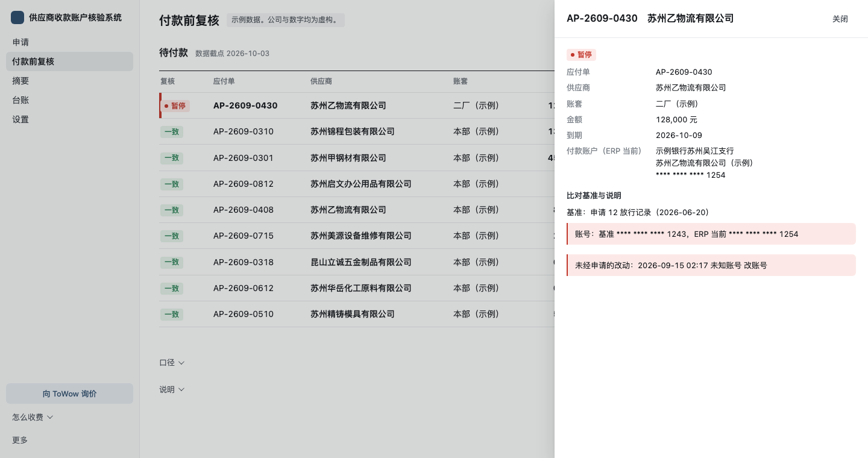This screenshot has height=458, width=868.
Task: Expand the 说明 disclosure below the table
Action: pos(172,390)
